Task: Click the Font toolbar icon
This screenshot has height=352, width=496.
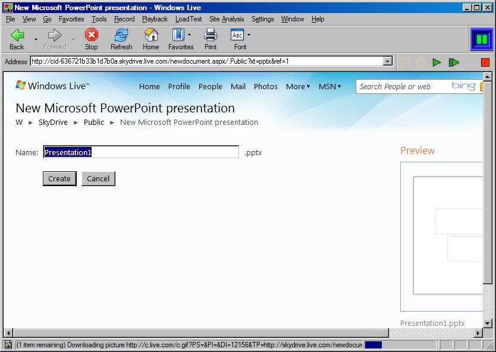Action: click(237, 35)
